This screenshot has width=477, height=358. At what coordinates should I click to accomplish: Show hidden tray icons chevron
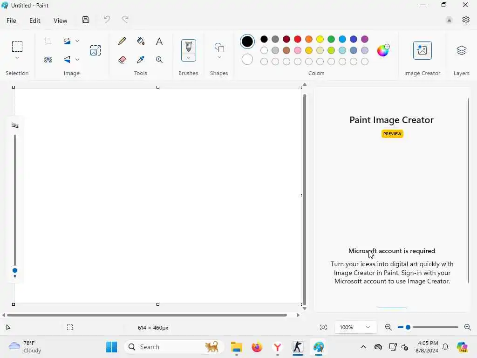click(363, 347)
